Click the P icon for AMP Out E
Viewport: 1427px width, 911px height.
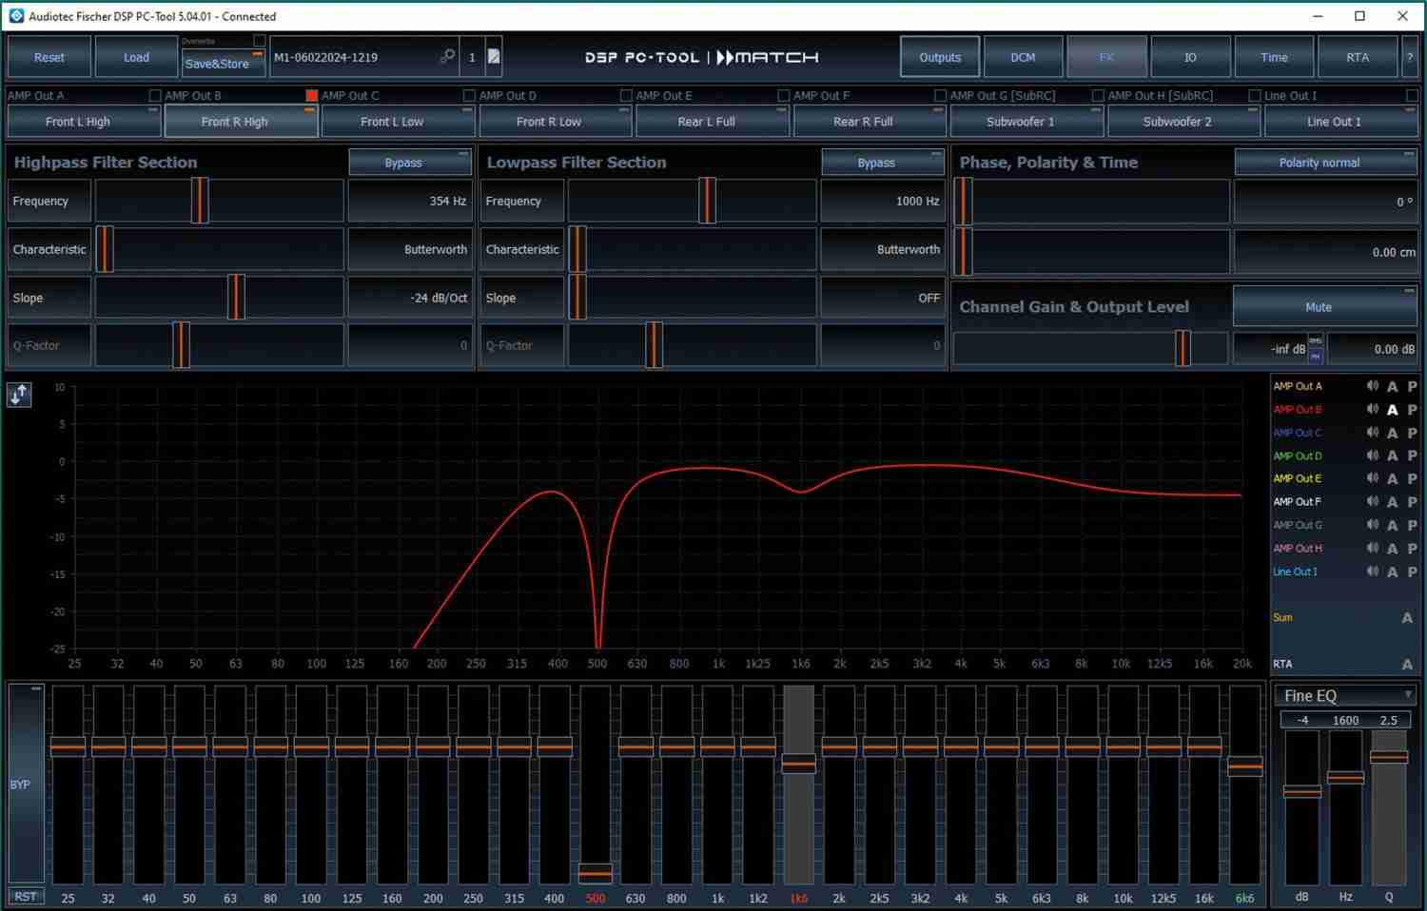(x=1413, y=479)
